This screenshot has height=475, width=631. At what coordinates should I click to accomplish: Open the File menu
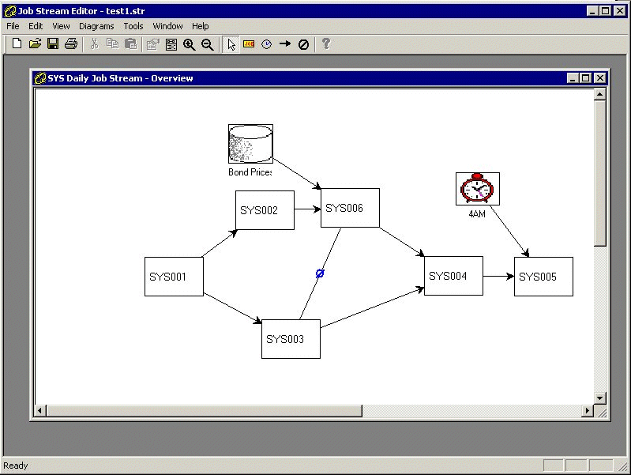tap(13, 26)
